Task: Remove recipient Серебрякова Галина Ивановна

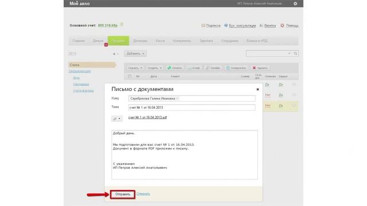Action: coord(177,98)
